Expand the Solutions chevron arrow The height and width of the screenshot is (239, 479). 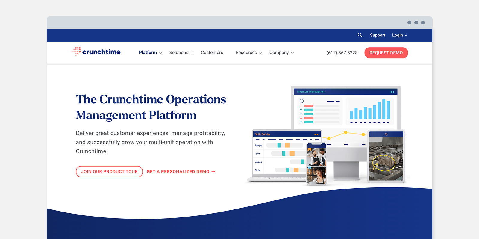[x=192, y=53]
